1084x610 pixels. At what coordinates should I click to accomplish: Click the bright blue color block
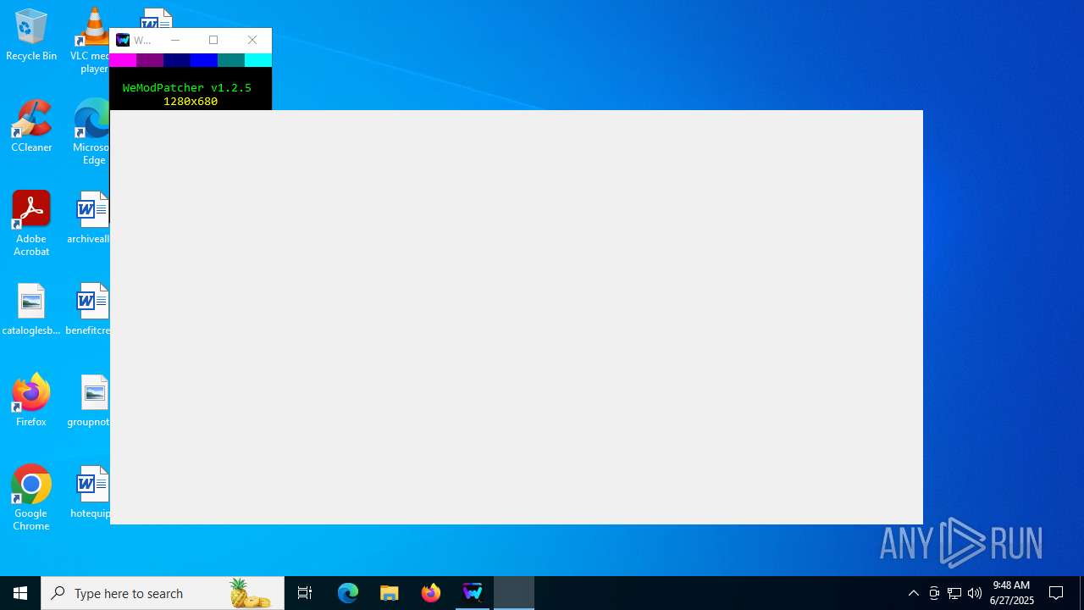(204, 60)
